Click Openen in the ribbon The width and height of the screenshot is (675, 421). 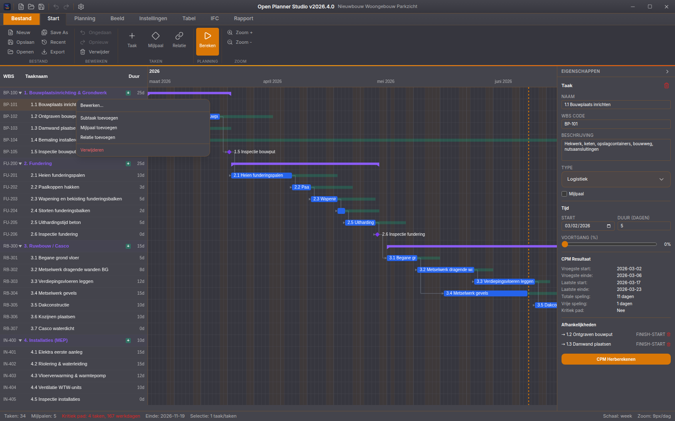click(21, 52)
